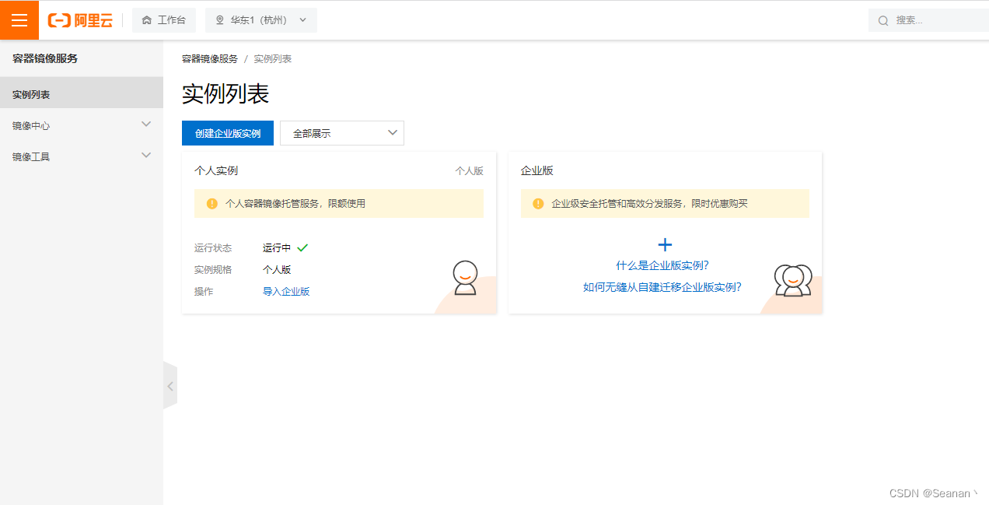Click the search magnifier icon
Screen dimensions: 989x505
[882, 19]
